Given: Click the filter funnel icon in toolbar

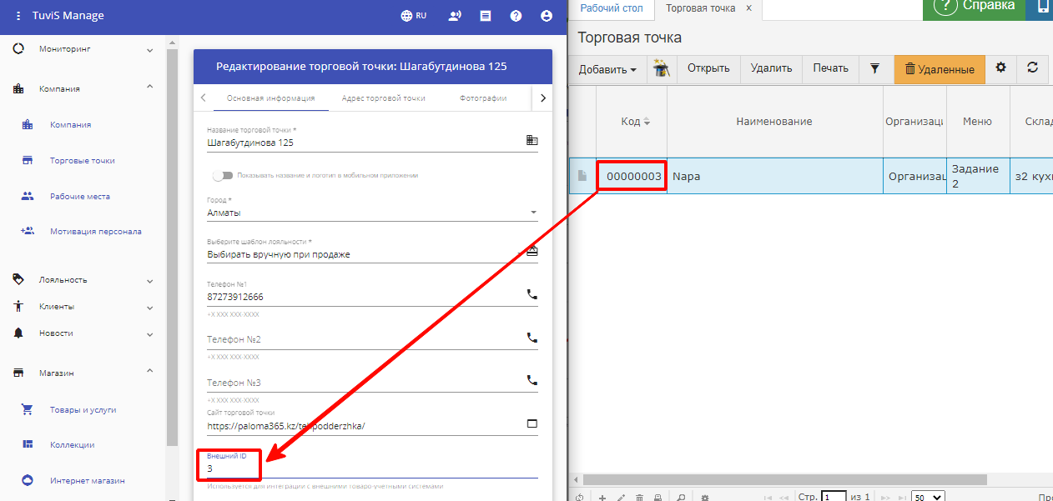Looking at the screenshot, I should click(874, 68).
